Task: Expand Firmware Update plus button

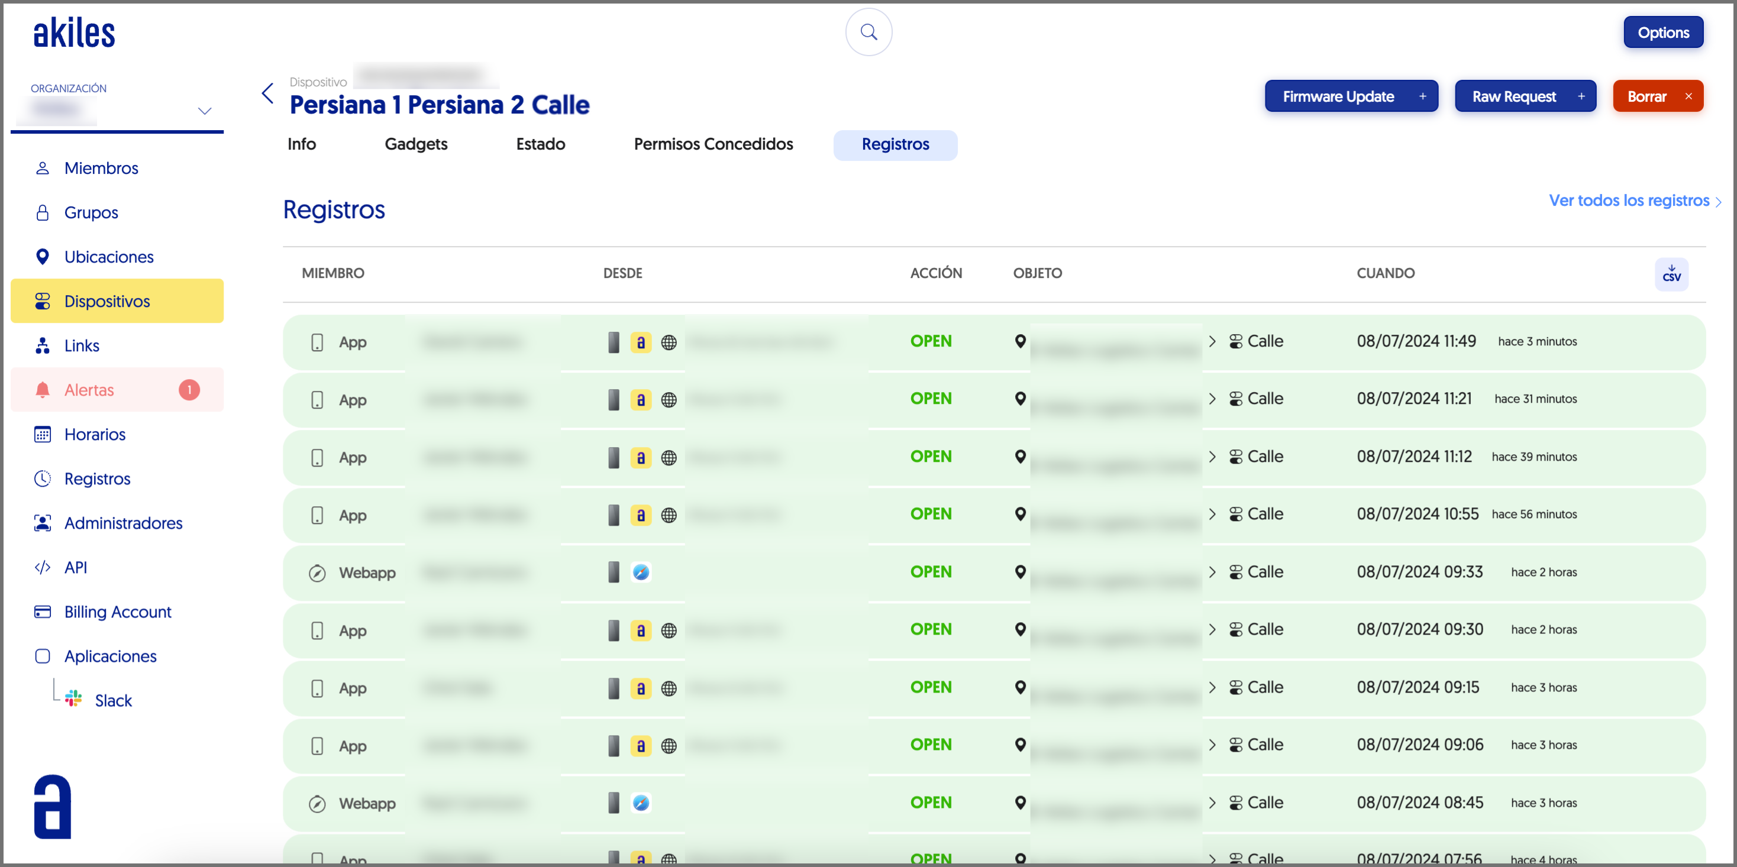Action: (x=1422, y=96)
